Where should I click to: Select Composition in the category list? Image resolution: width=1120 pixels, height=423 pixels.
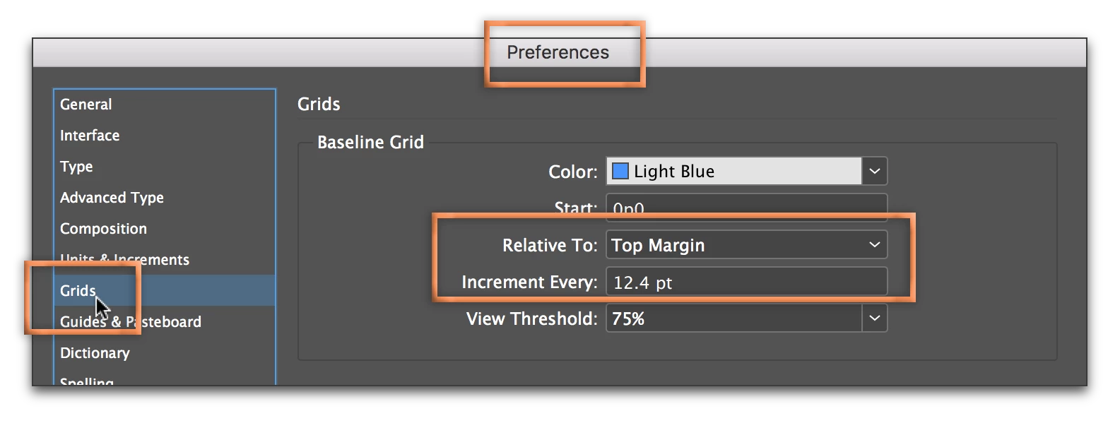tap(103, 229)
